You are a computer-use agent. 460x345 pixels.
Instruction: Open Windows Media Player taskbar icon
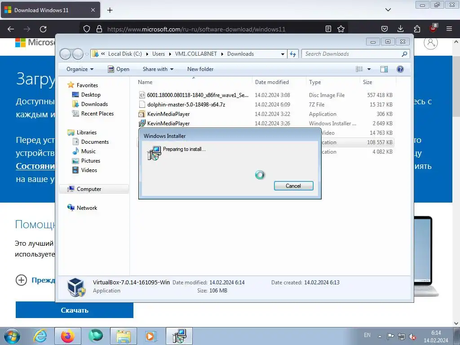151,336
